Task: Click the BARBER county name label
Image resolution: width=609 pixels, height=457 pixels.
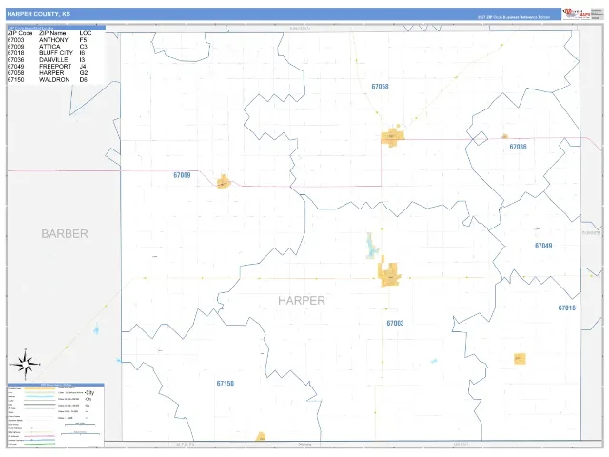Action: tap(65, 234)
